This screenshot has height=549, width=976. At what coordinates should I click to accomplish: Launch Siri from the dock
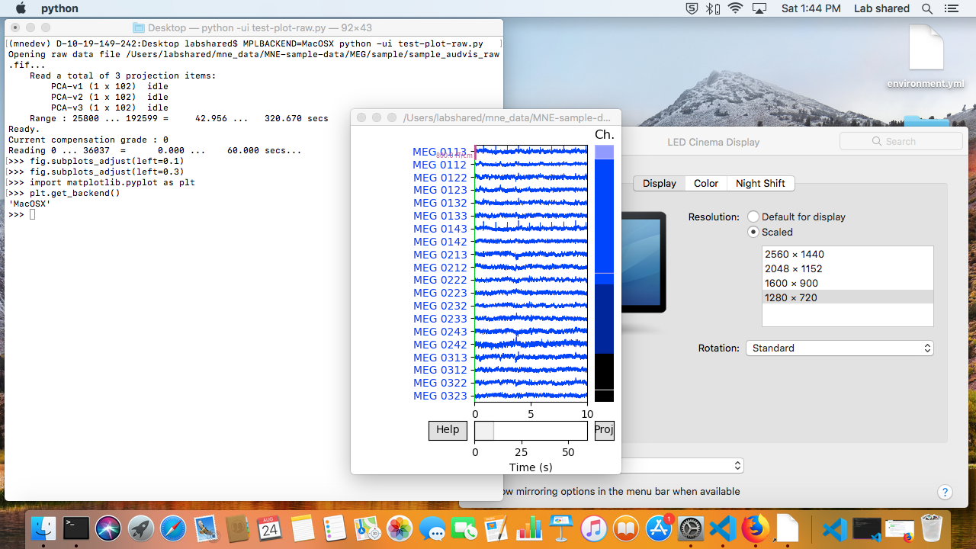pos(108,528)
